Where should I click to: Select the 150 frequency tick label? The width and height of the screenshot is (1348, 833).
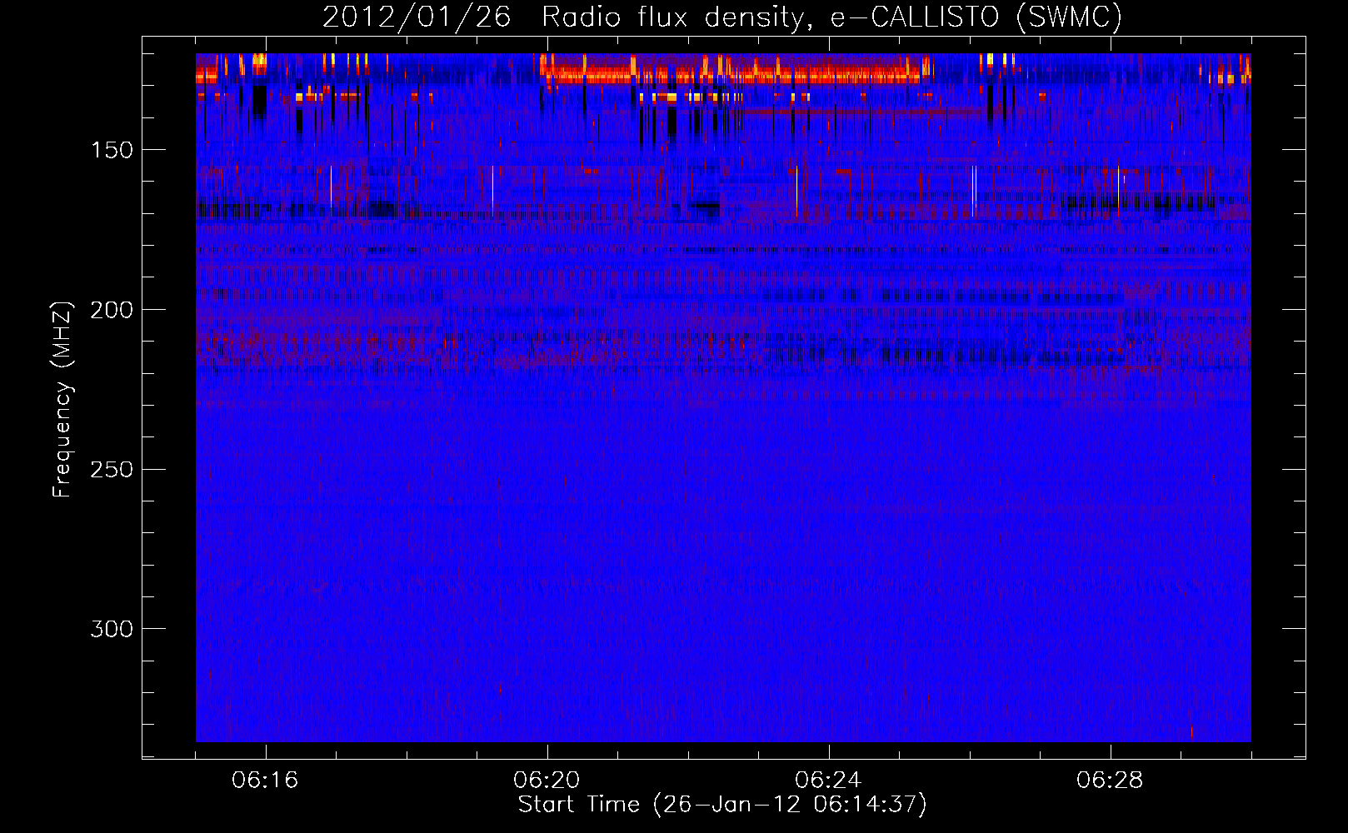point(112,150)
